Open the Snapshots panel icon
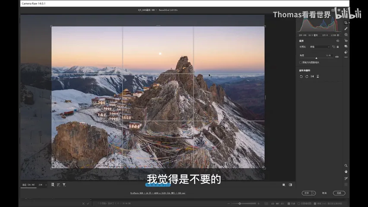 coord(346,46)
